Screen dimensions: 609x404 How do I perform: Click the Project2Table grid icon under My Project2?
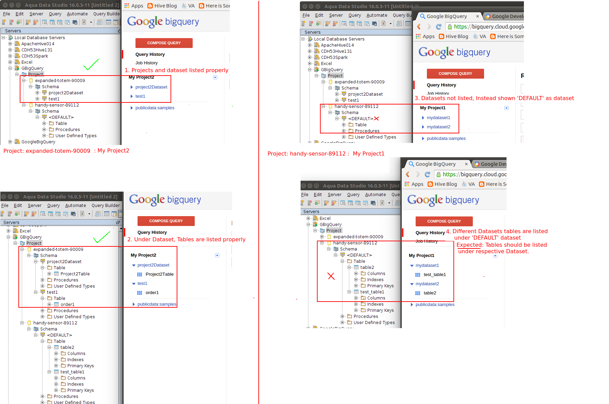[140, 274]
